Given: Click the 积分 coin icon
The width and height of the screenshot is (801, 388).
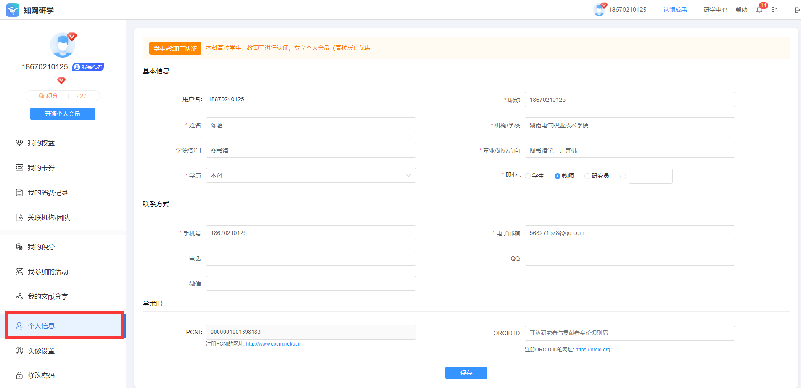Looking at the screenshot, I should (x=42, y=96).
